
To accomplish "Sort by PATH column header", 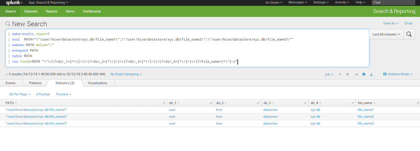I will click(11, 103).
